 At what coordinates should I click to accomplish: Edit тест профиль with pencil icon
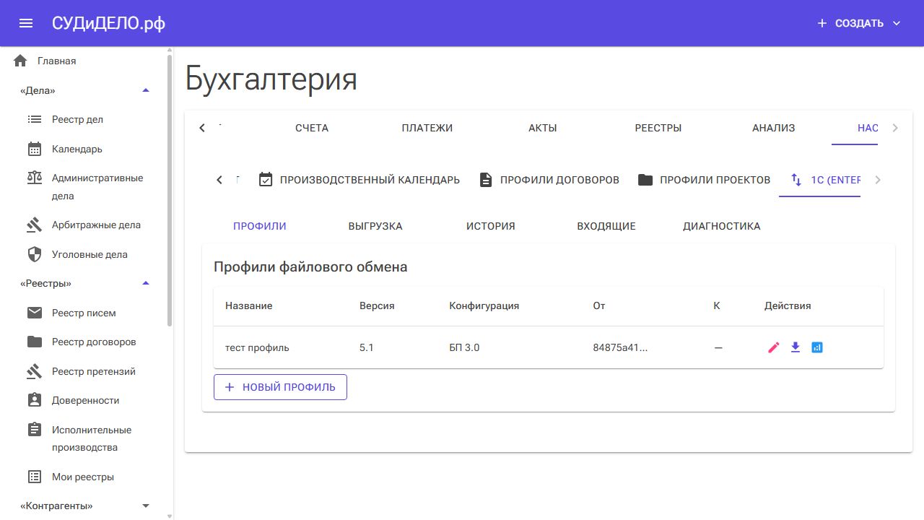[x=774, y=347]
